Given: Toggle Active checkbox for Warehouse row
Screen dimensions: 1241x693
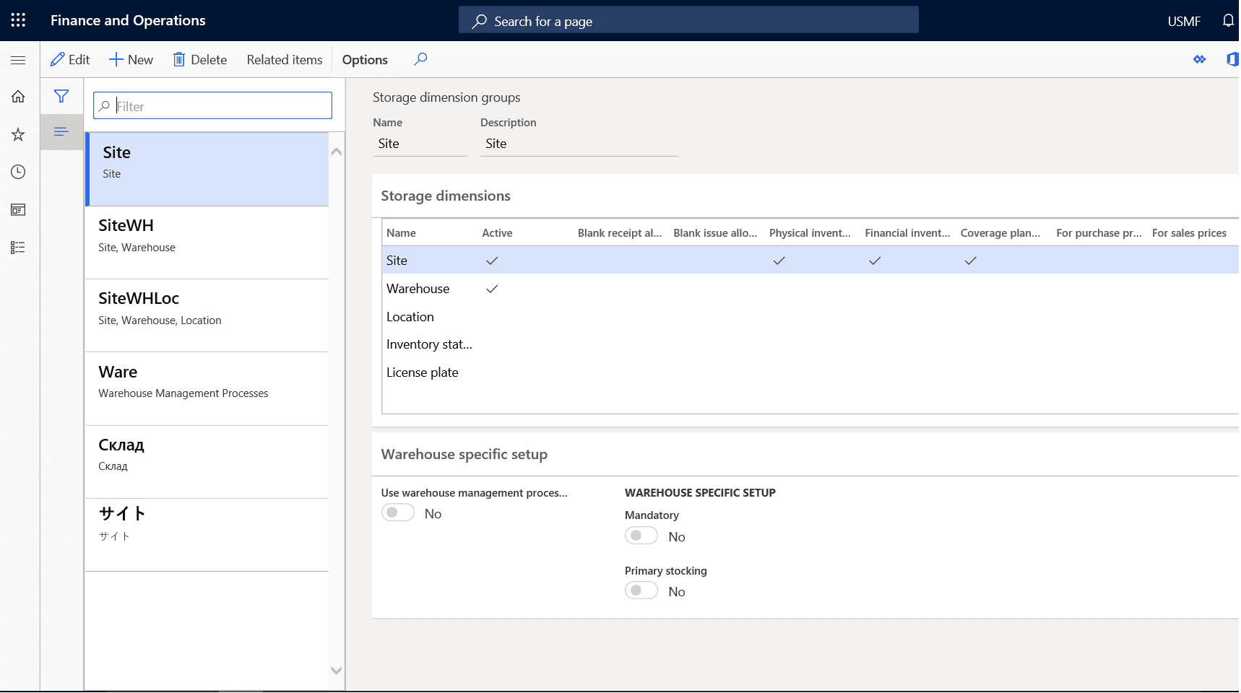Looking at the screenshot, I should click(x=492, y=289).
